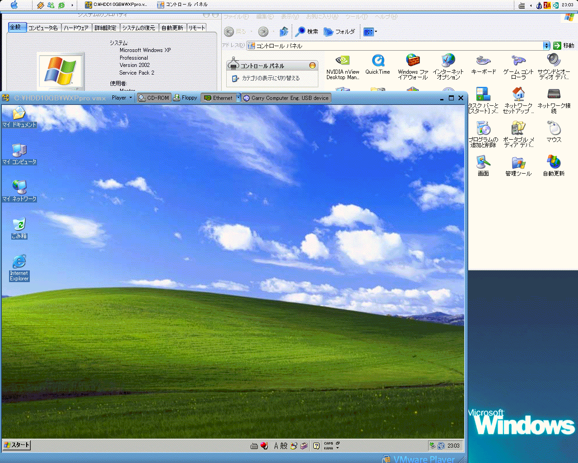Viewport: 578px width, 463px height.
Task: Click the コントロール パネル taskbar button at top
Action: 182,5
